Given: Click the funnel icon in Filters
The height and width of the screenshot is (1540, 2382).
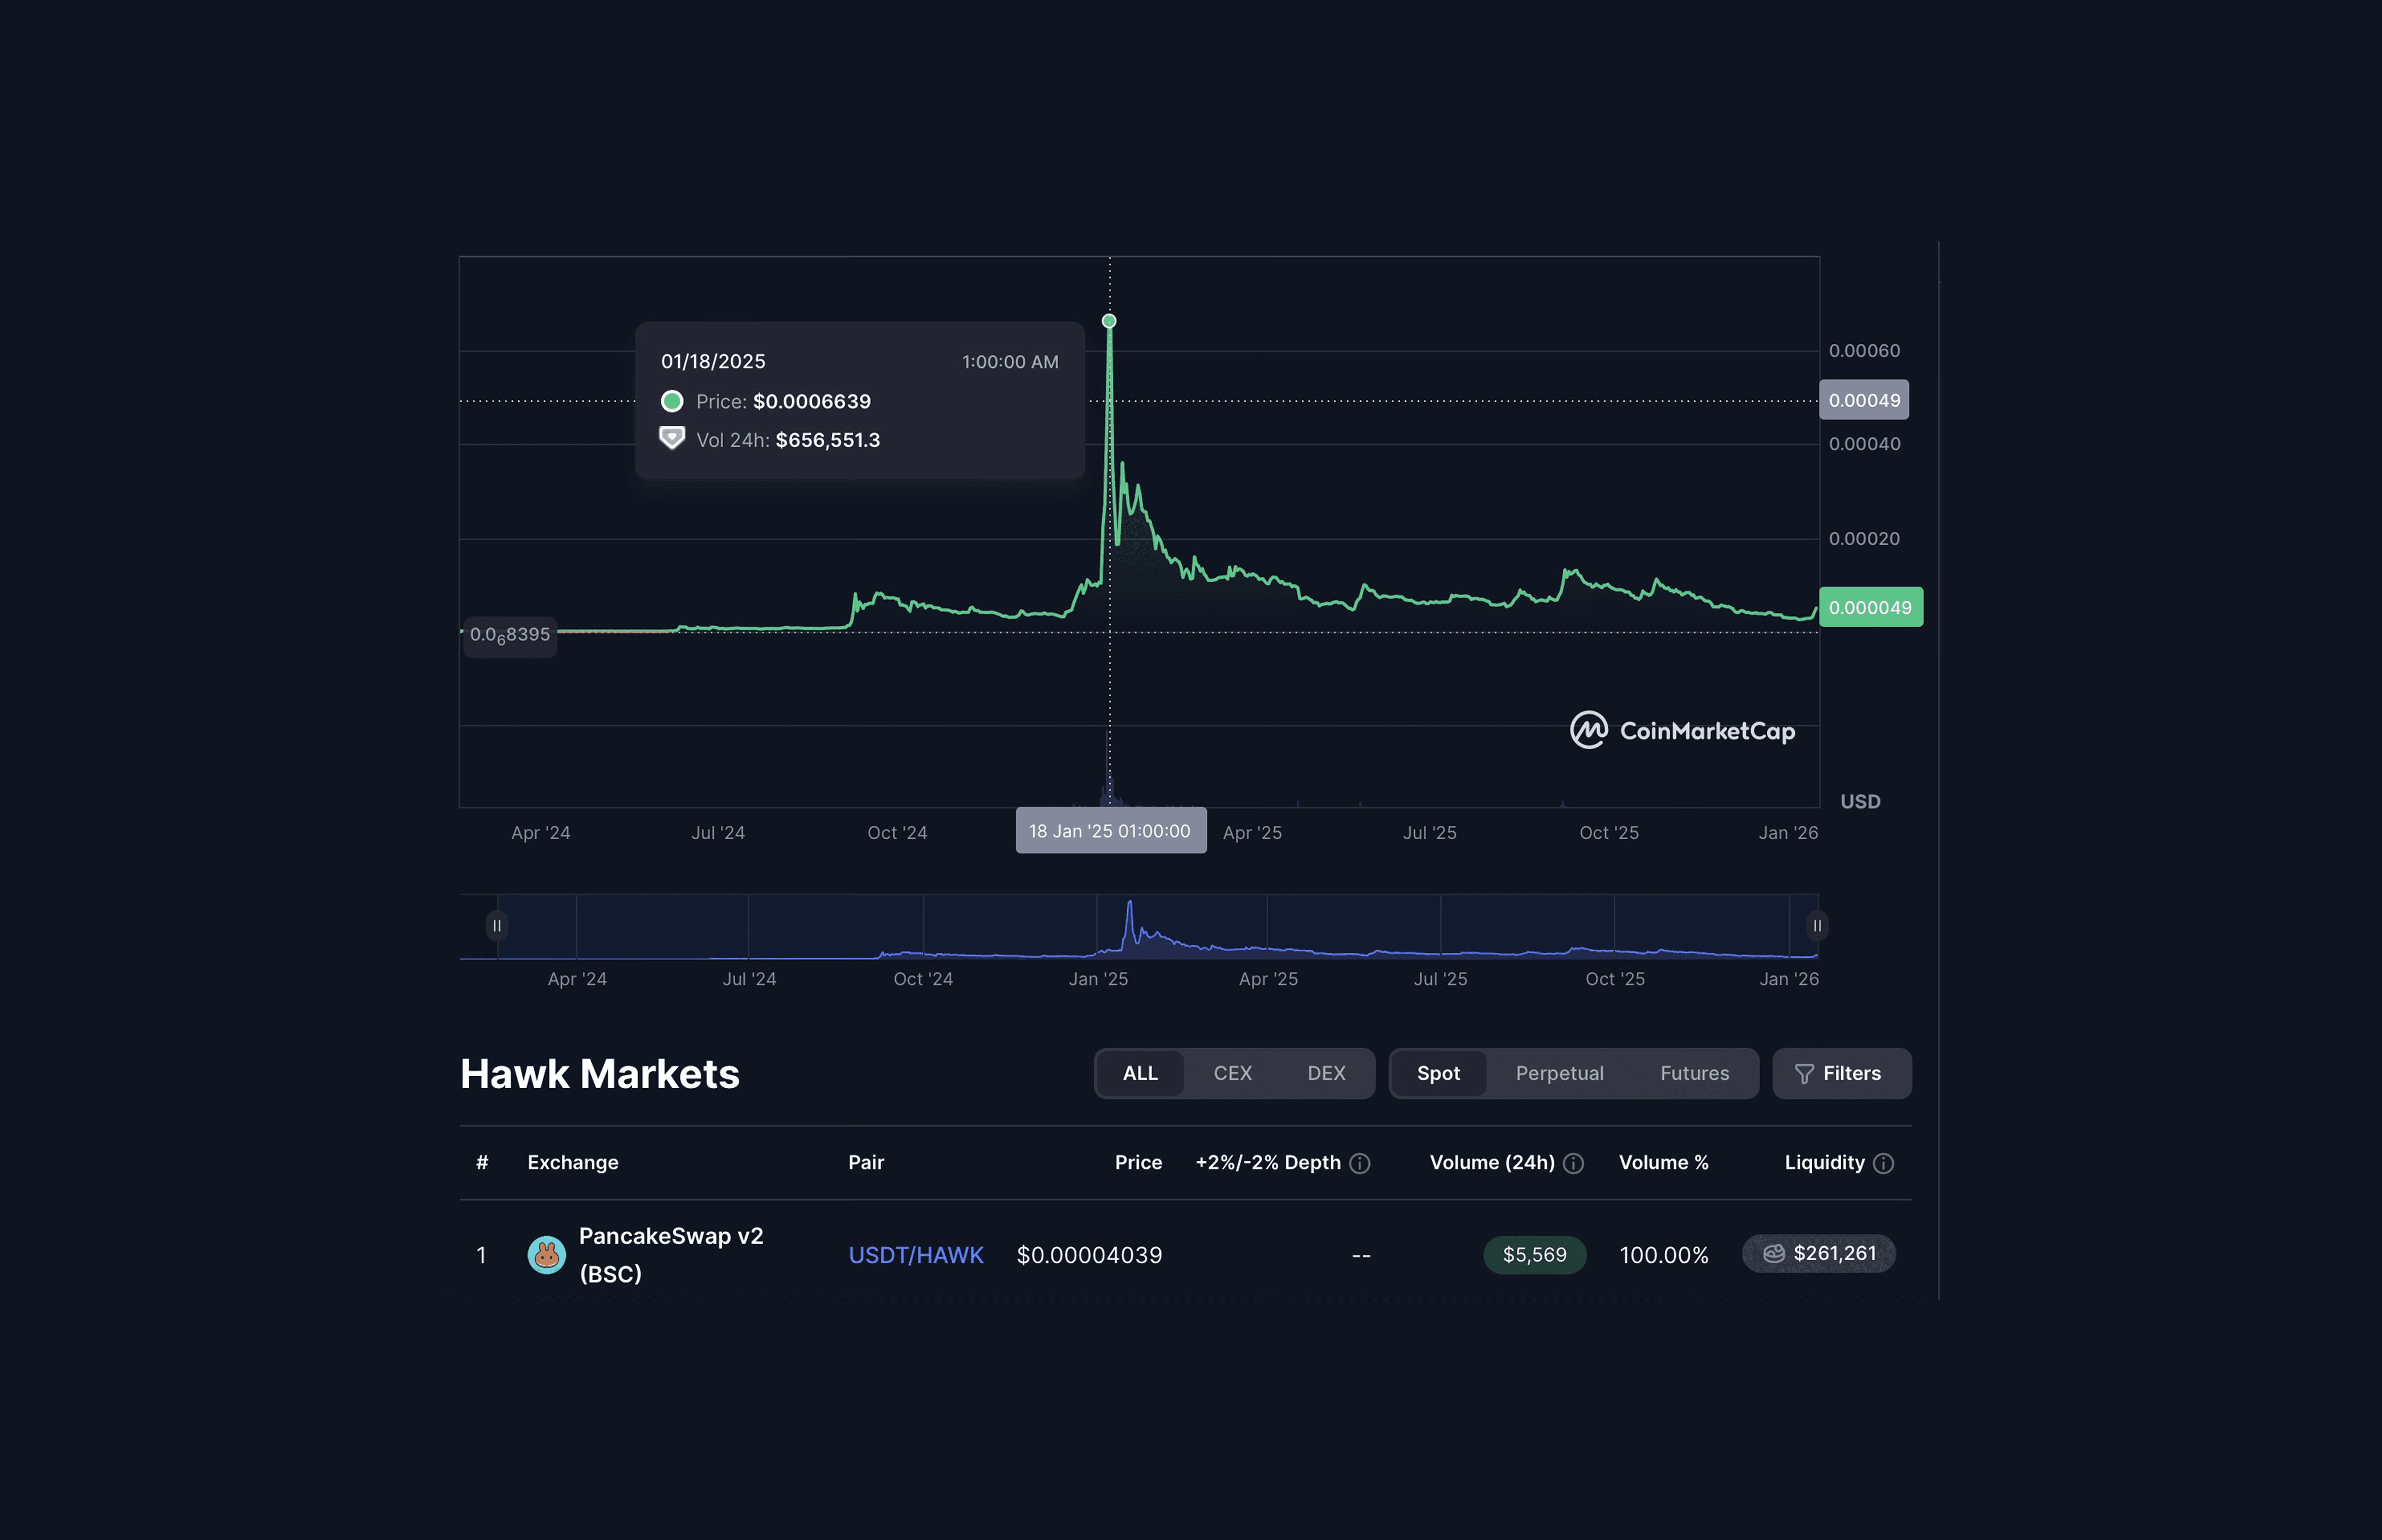Looking at the screenshot, I should 1804,1074.
